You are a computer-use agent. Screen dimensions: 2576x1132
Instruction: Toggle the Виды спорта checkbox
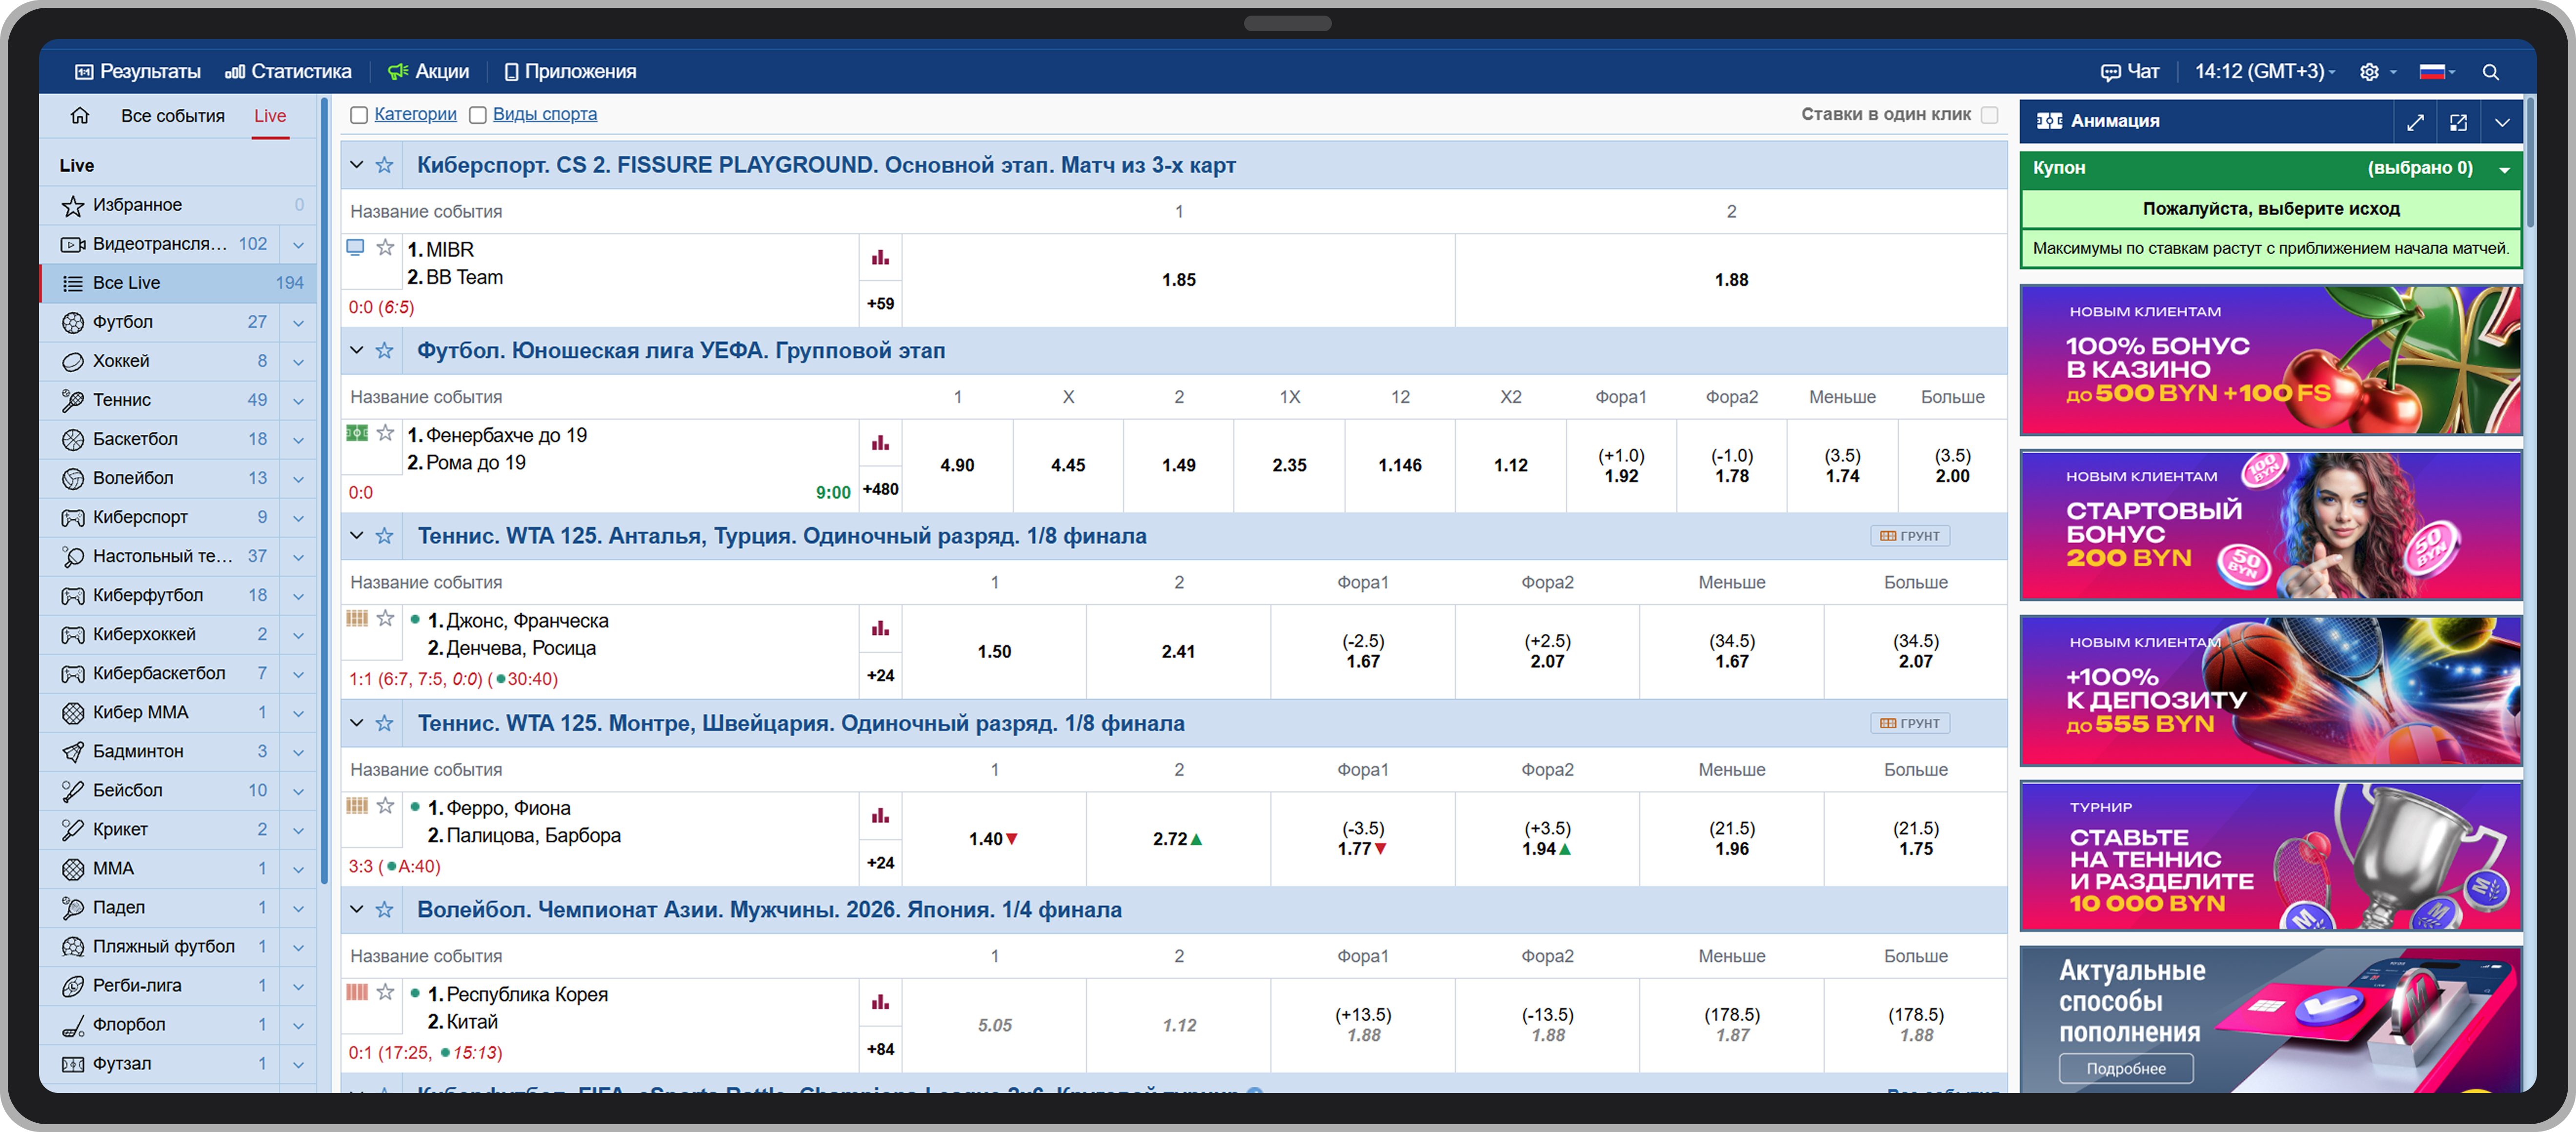coord(478,115)
